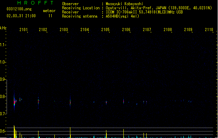Click the meteor echo at 2105

click(106, 102)
